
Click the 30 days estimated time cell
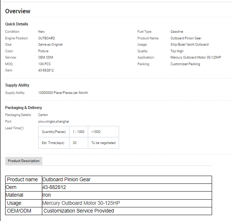pyautogui.click(x=75, y=143)
